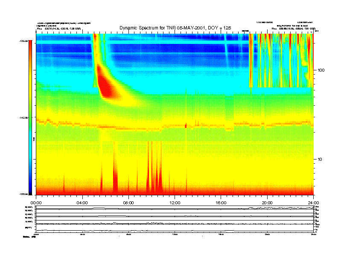338x261 pixels.
Task: Click the "100" frequency axis label
Action: [x=321, y=70]
